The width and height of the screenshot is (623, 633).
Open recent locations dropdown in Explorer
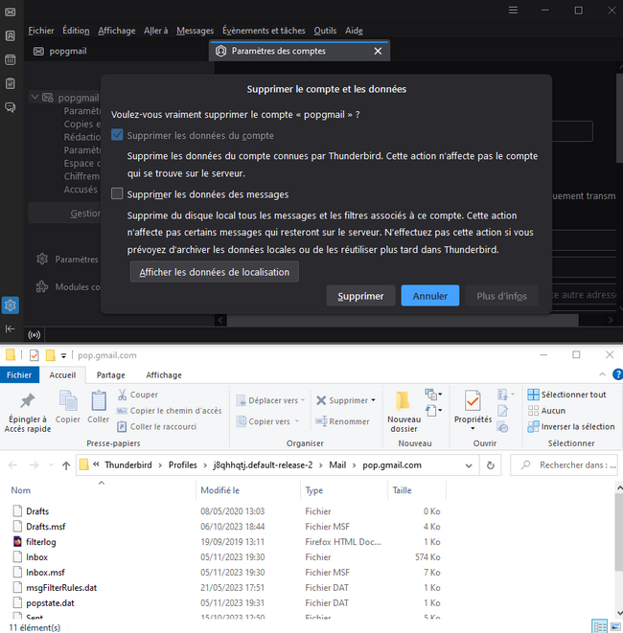click(51, 465)
